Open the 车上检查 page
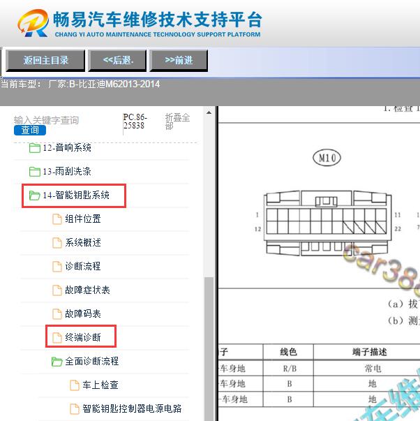Viewport: 420px width, 421px height. coord(100,385)
